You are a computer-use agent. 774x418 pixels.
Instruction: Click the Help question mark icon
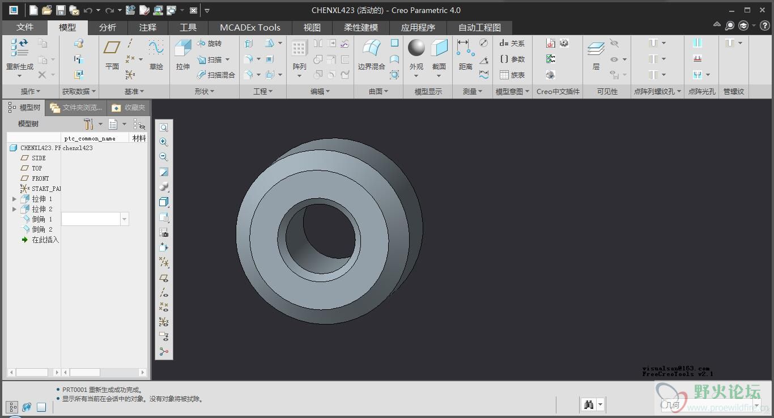[764, 25]
